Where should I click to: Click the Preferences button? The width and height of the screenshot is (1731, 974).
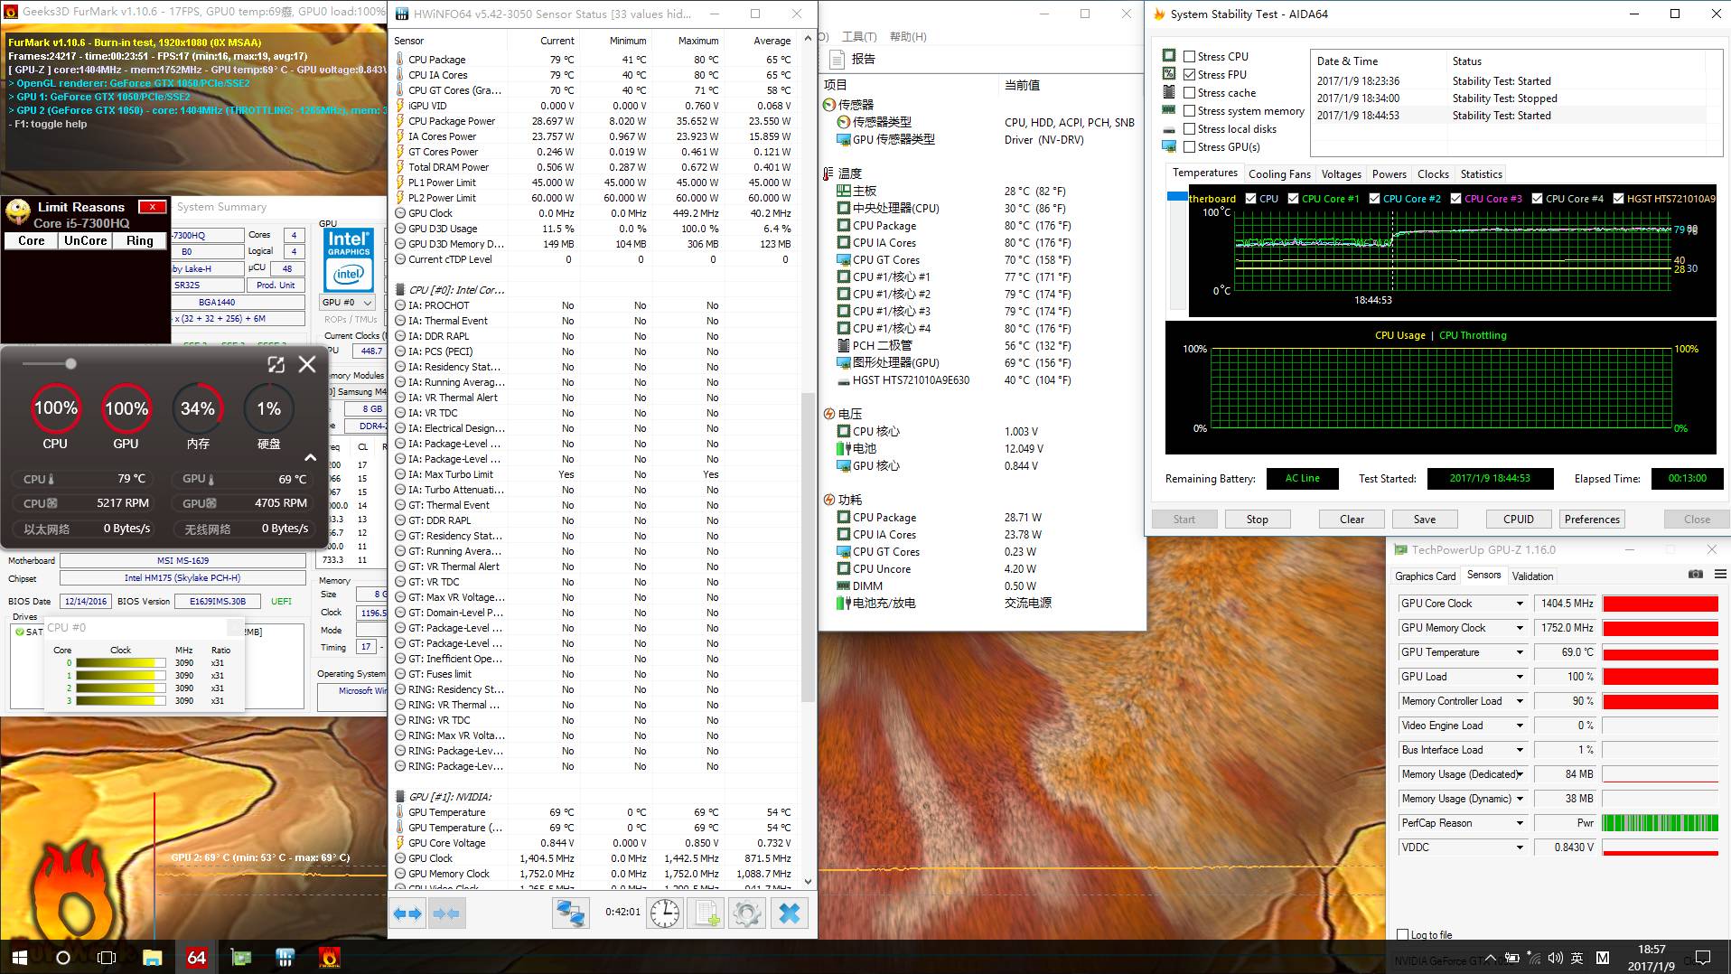point(1591,520)
